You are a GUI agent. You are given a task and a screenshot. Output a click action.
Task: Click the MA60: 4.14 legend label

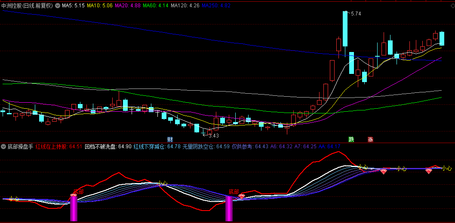156,6
